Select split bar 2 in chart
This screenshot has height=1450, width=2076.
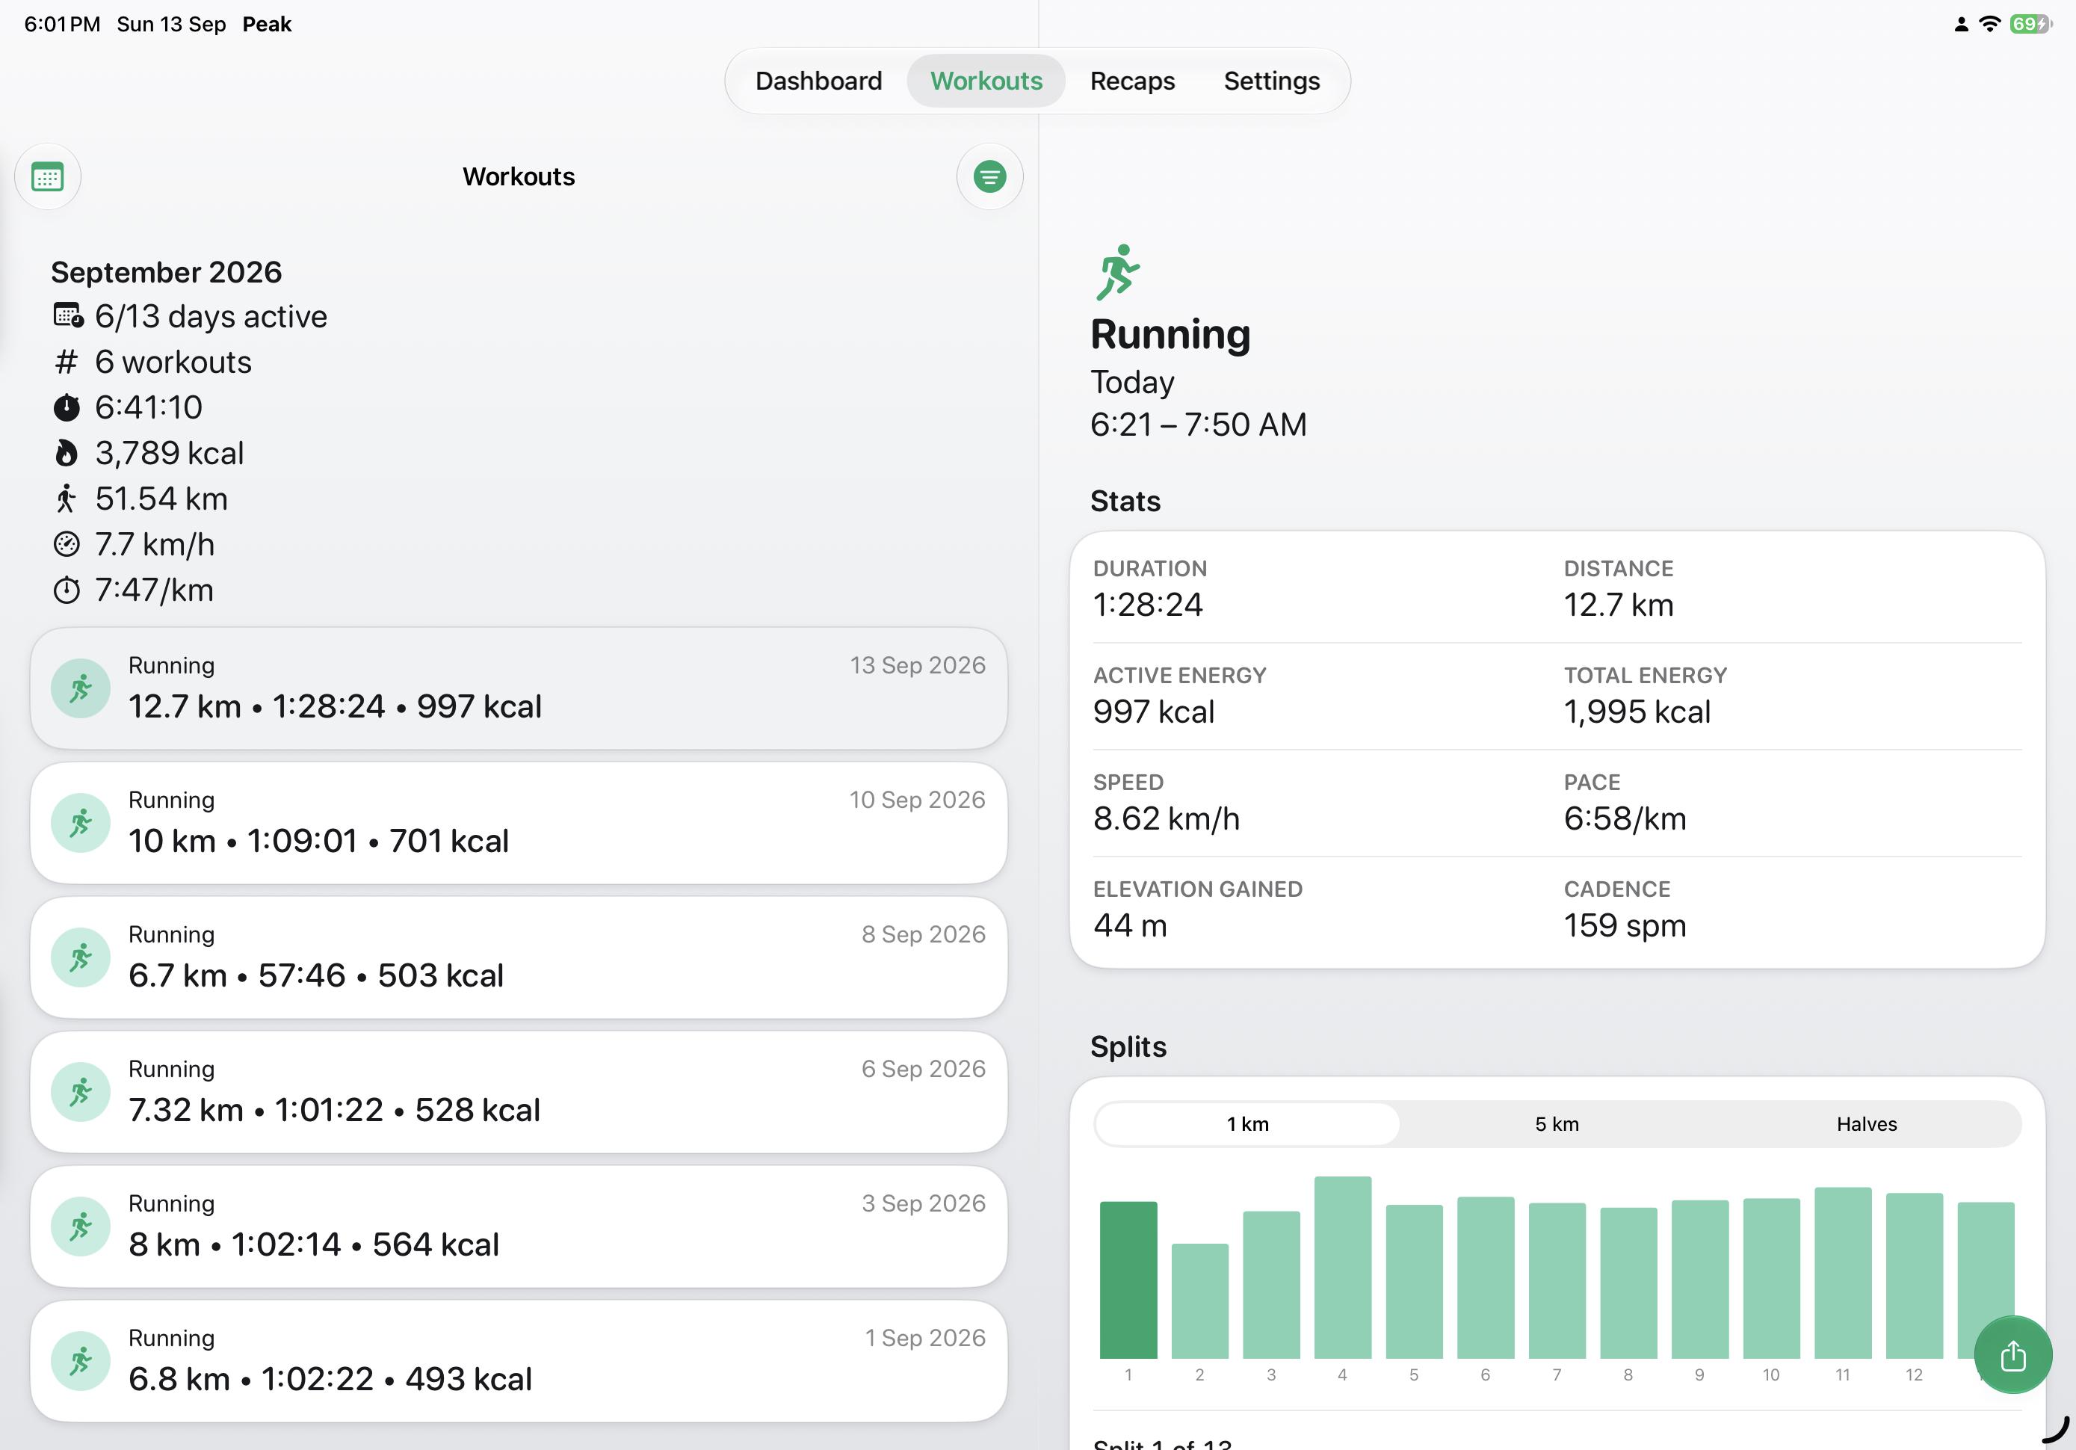pos(1199,1301)
